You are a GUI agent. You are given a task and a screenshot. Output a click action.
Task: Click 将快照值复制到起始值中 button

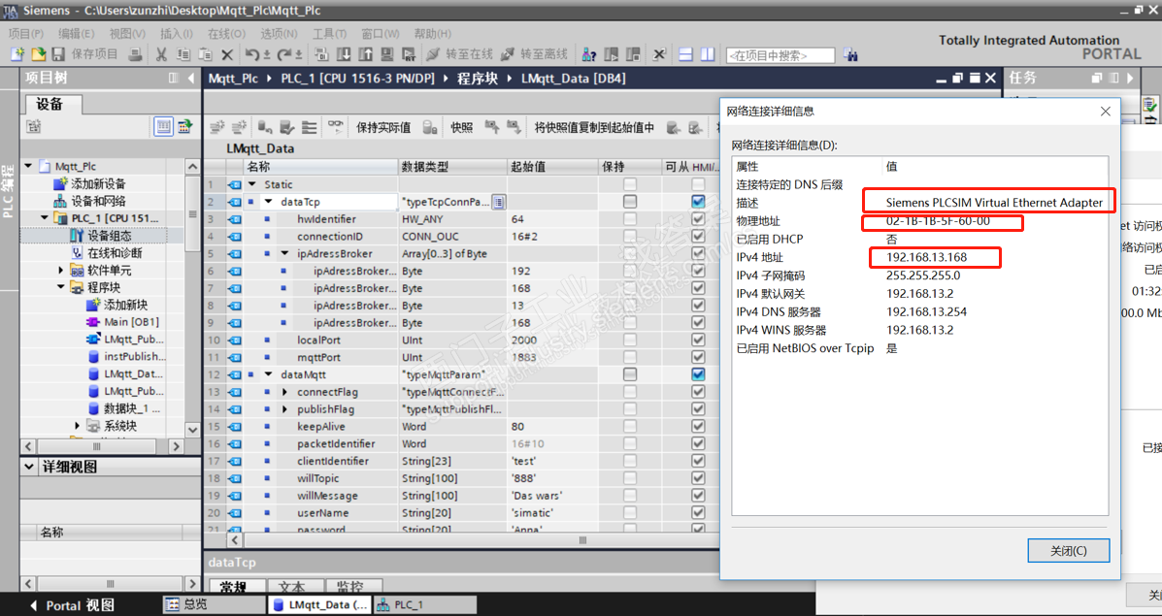coord(594,127)
